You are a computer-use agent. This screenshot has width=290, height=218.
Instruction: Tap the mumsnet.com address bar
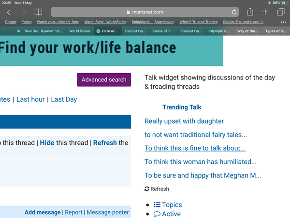145,12
